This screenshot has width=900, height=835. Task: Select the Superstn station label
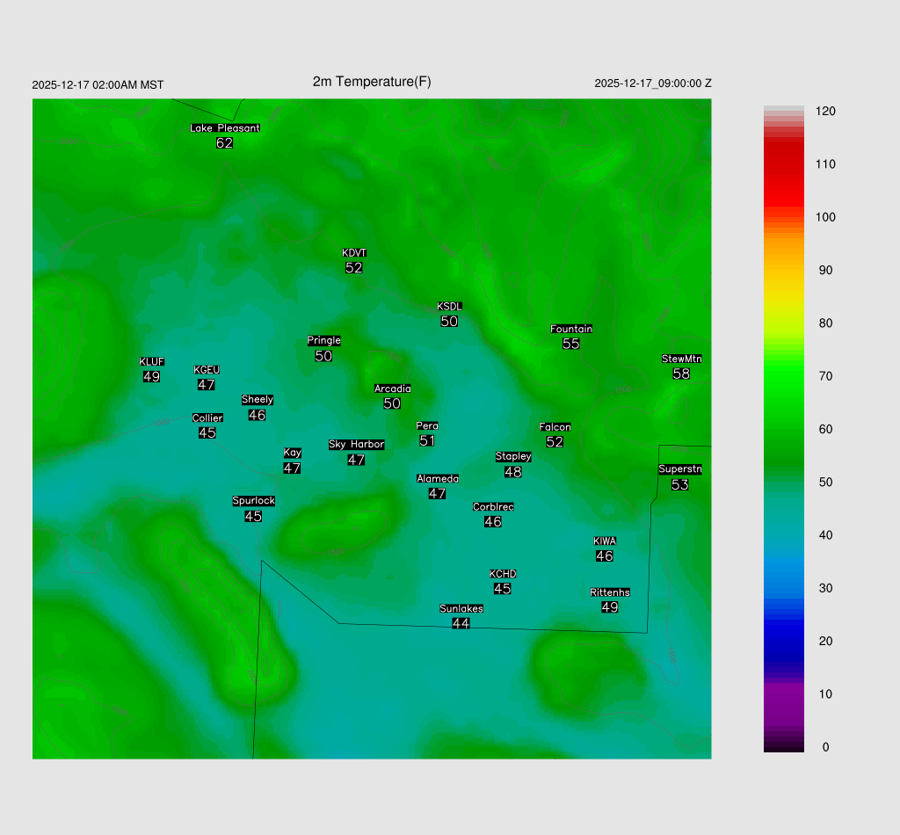[x=679, y=469]
